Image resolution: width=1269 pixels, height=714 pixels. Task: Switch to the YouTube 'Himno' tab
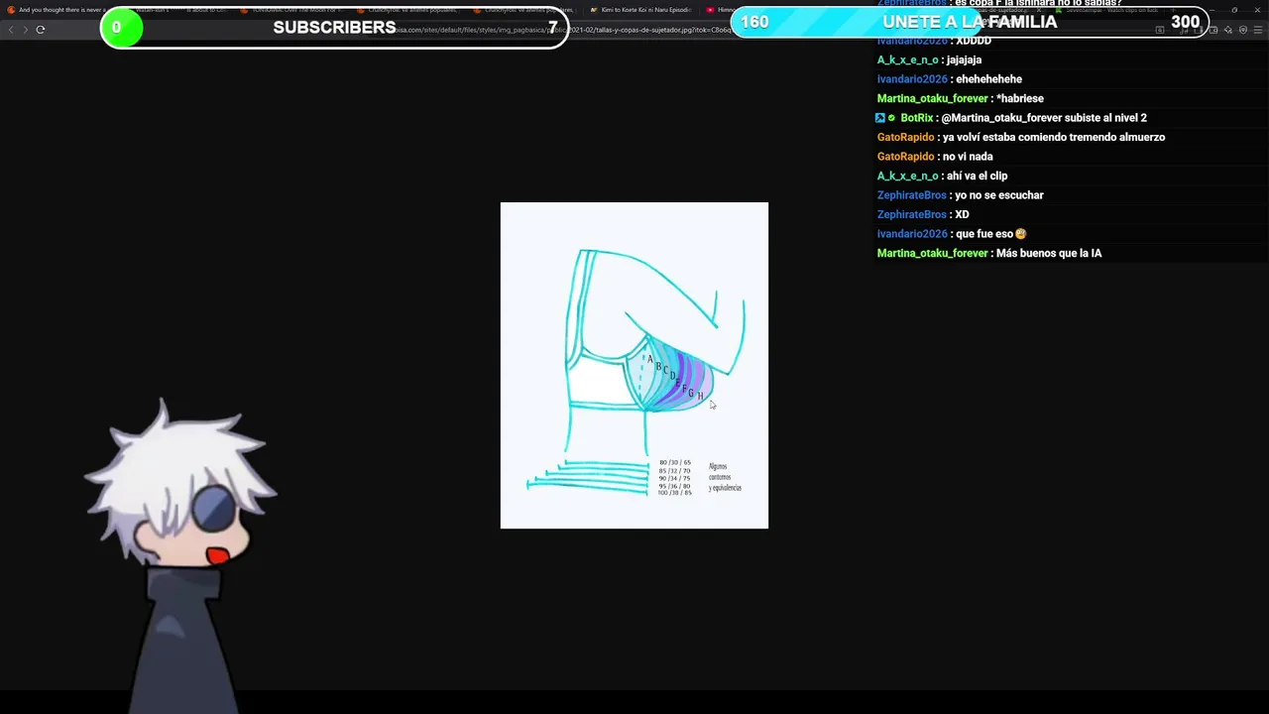(720, 10)
